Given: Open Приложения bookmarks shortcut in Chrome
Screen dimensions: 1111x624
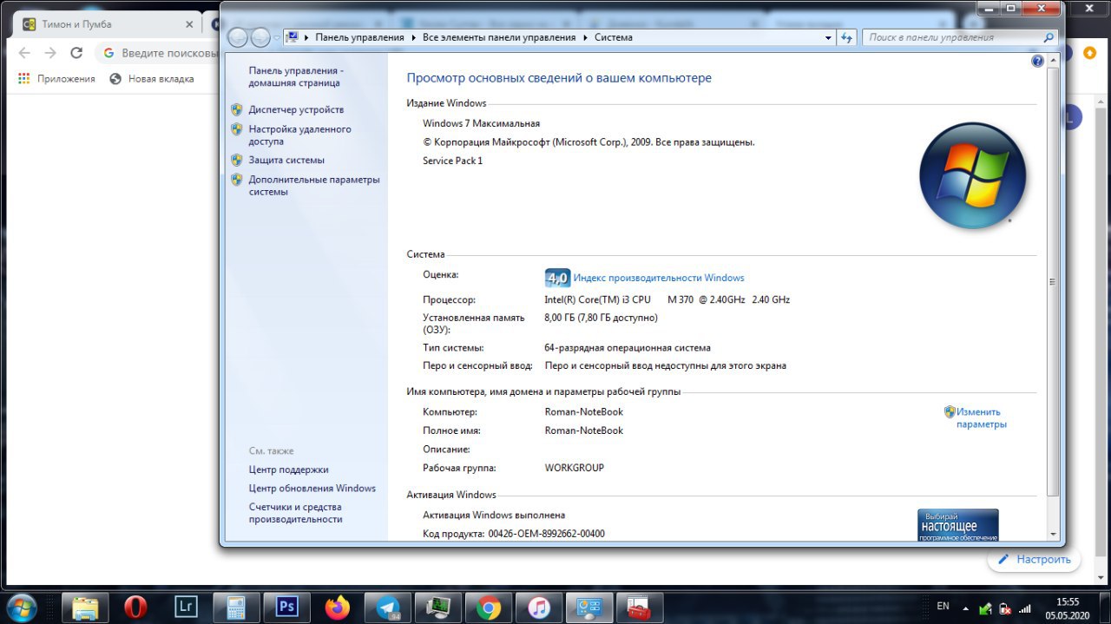Looking at the screenshot, I should (x=56, y=78).
